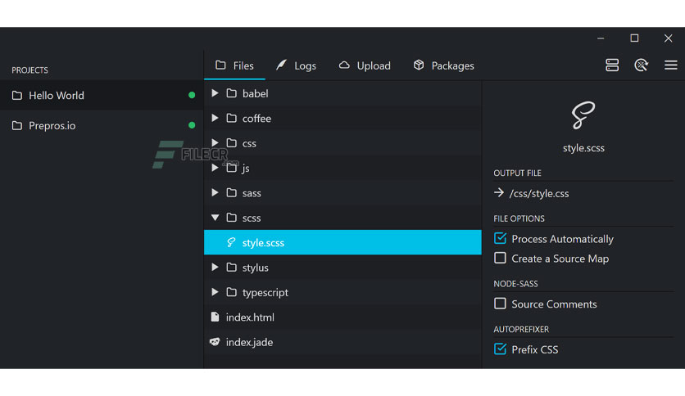Viewport: 685px width, 396px height.
Task: Select the Hello World project
Action: 102,95
